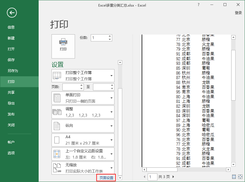Toggle the show margins icon

click(234, 177)
